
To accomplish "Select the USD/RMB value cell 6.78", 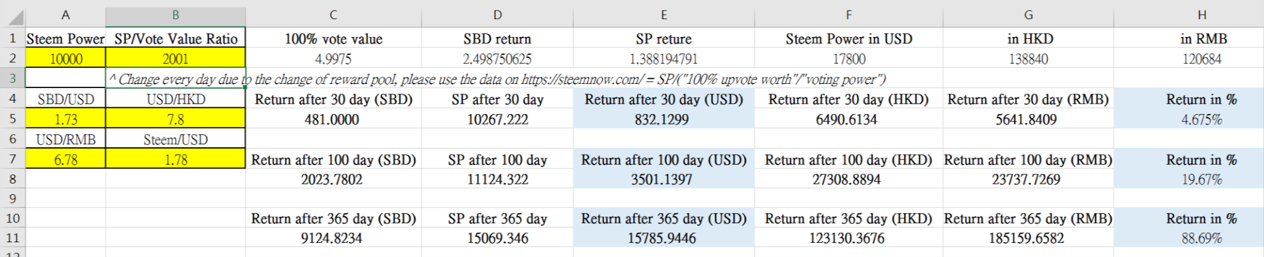I will (65, 160).
